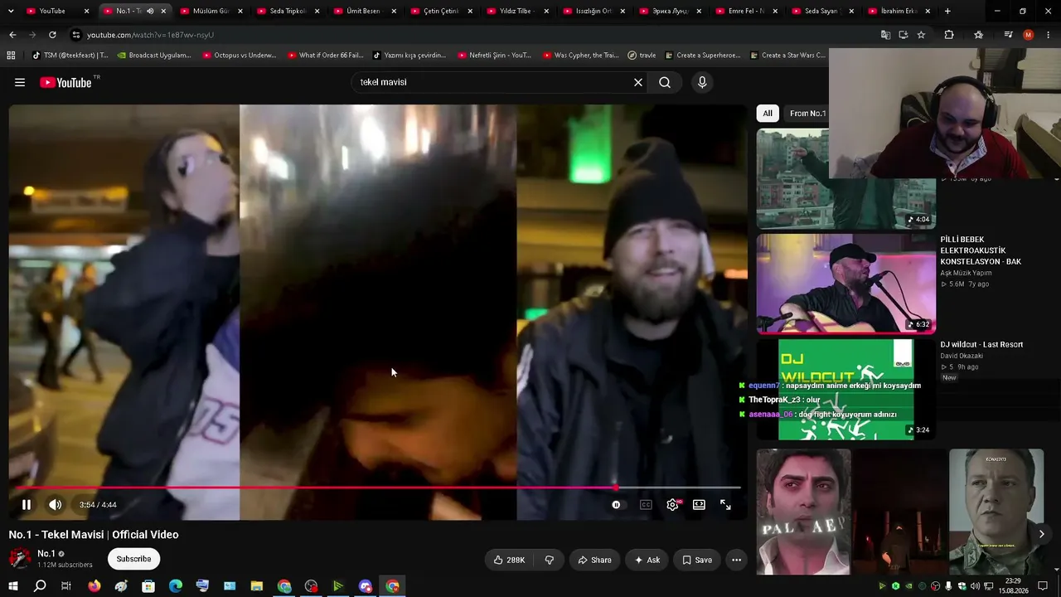Open the Ask button under the video

[647, 560]
